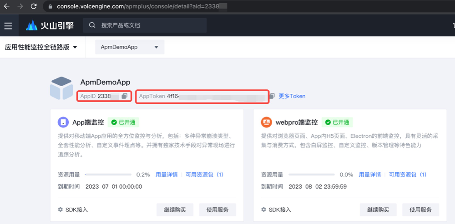Click the console.volcengine.com address bar
The height and width of the screenshot is (224, 455).
(249, 6)
